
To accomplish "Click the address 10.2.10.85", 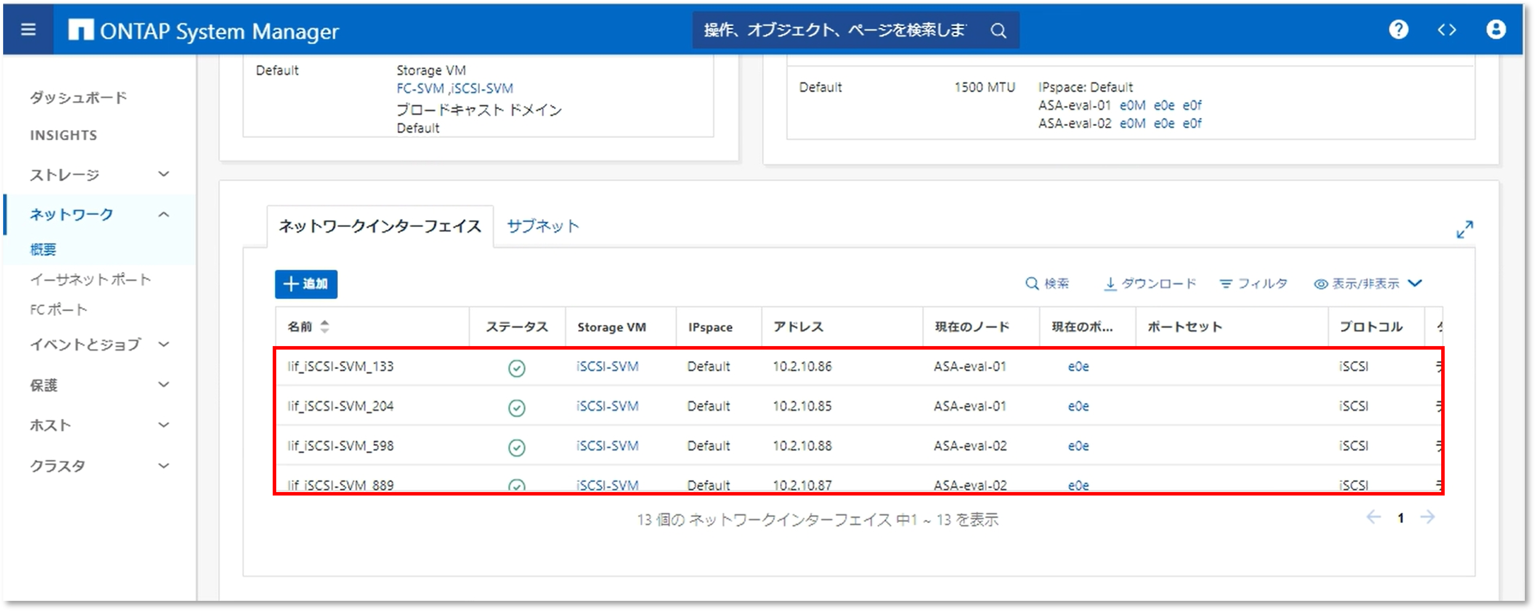I will [x=802, y=406].
